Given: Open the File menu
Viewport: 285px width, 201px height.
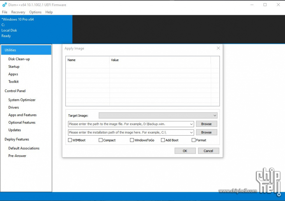Looking at the screenshot, I should click(x=5, y=12).
